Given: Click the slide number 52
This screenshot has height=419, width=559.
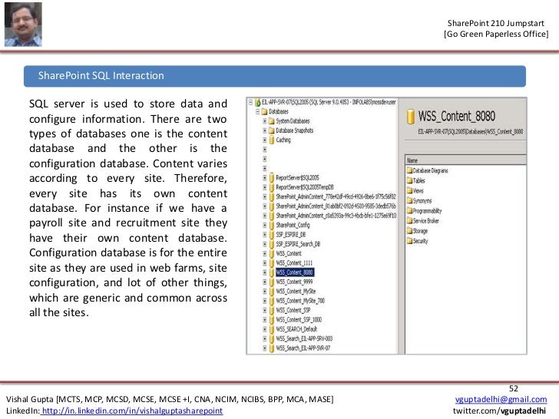Looking at the screenshot, I should (514, 388).
